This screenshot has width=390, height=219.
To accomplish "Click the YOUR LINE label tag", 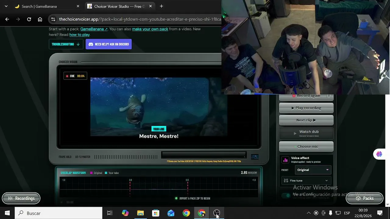I will [159, 129].
